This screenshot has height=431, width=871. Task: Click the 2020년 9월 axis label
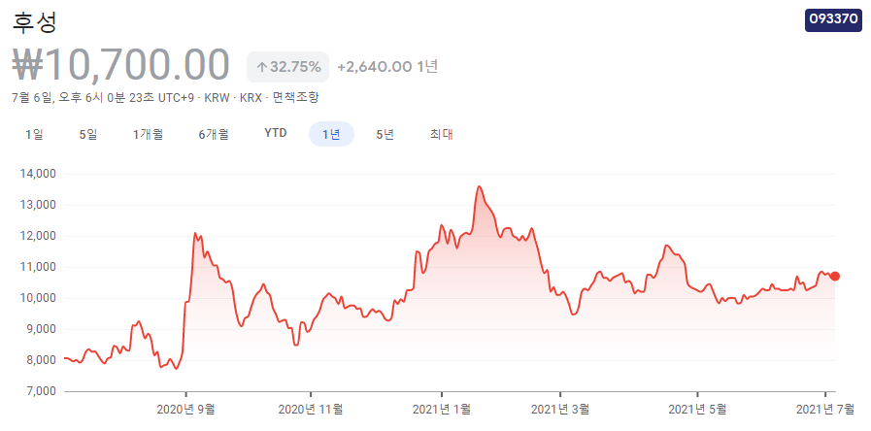click(x=186, y=410)
